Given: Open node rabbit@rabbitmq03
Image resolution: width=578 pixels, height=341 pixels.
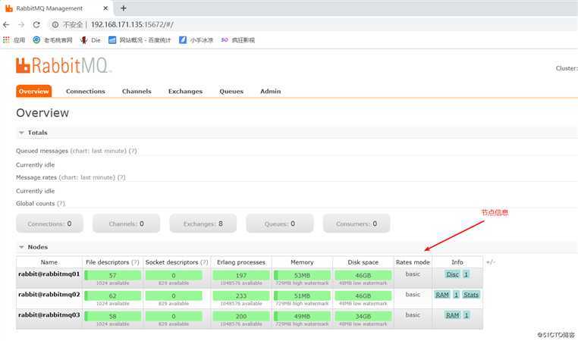Looking at the screenshot, I should click(49, 314).
